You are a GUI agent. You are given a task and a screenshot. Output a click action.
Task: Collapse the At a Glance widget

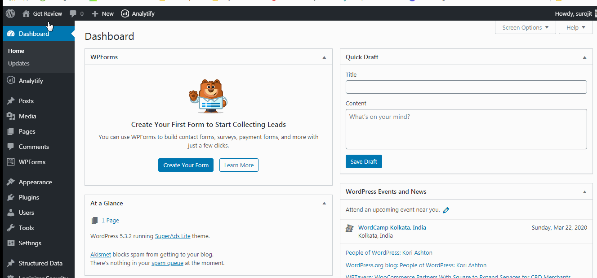(324, 203)
